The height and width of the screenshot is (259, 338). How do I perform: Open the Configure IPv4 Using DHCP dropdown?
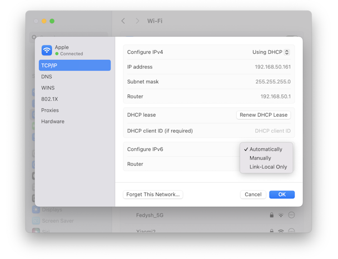point(271,52)
